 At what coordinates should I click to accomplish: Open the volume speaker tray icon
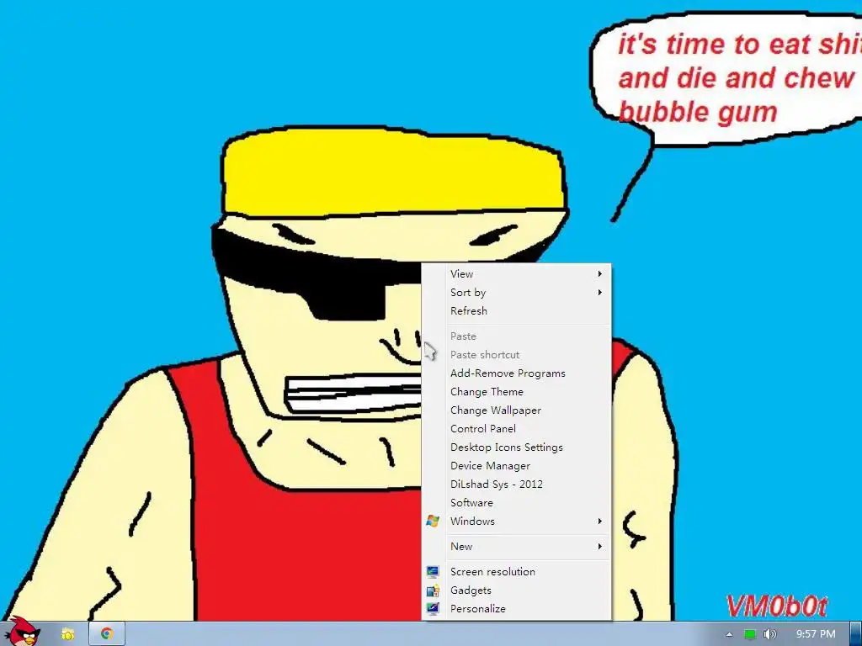[770, 634]
